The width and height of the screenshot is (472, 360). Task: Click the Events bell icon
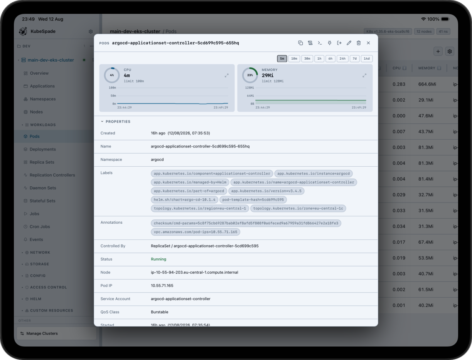[26, 239]
